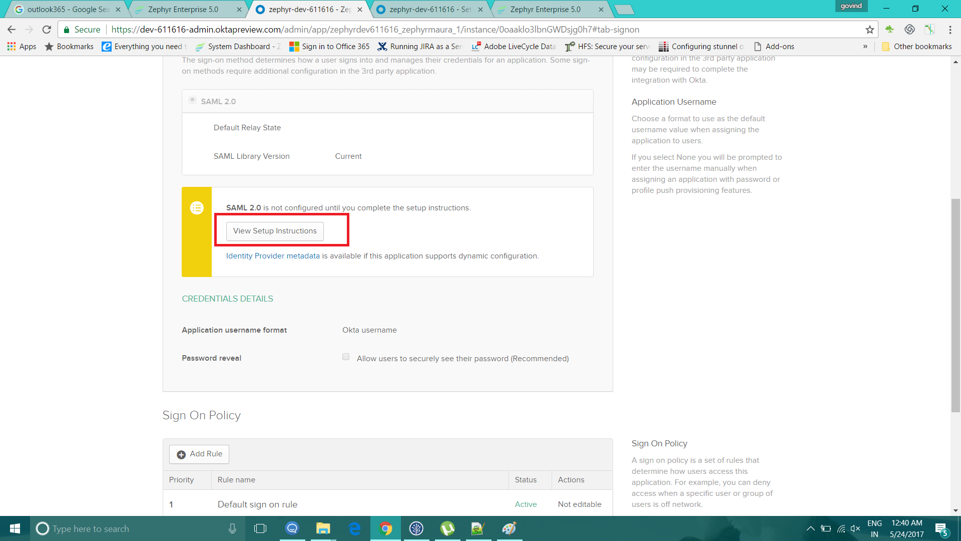Open Other bookmarks folder
The height and width of the screenshot is (541, 961).
pos(916,47)
